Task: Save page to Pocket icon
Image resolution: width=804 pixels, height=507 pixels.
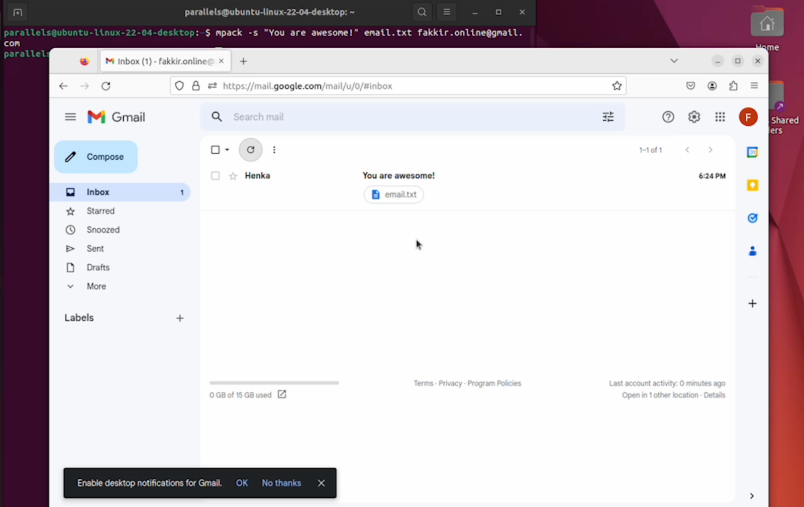Action: coord(690,86)
